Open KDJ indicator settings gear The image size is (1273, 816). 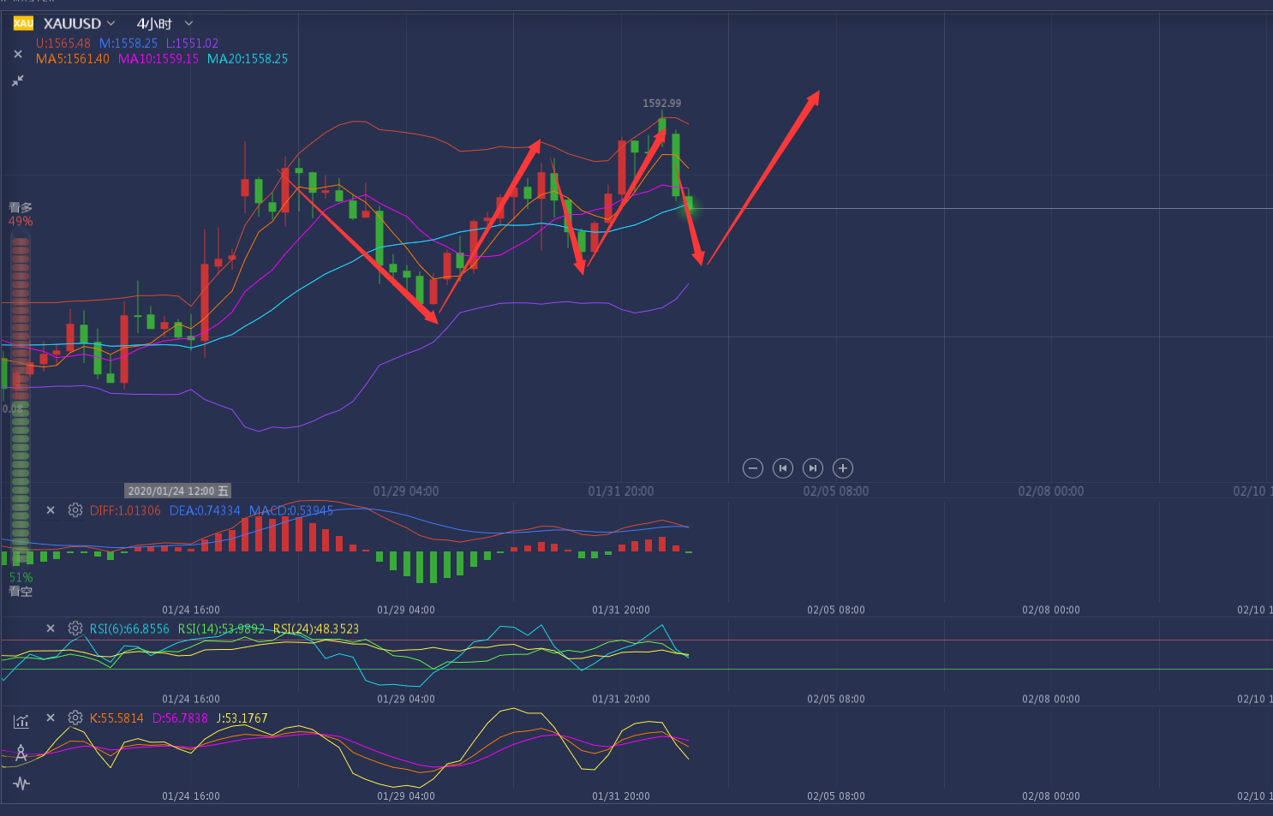(x=75, y=718)
